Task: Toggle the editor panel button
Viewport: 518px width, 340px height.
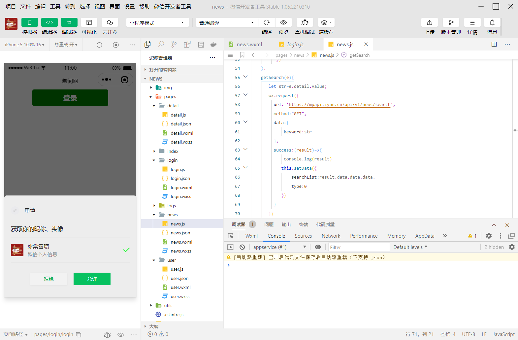Action: [49, 22]
